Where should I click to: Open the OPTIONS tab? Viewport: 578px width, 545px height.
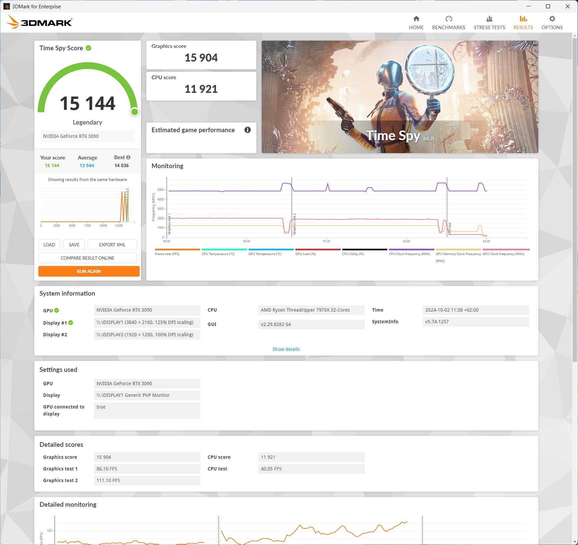552,23
